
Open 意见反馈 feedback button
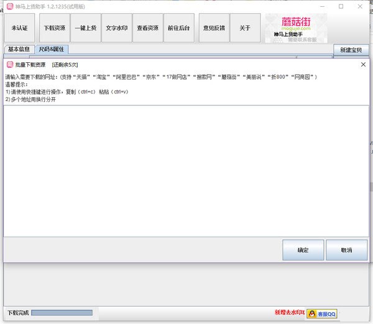[x=214, y=28]
